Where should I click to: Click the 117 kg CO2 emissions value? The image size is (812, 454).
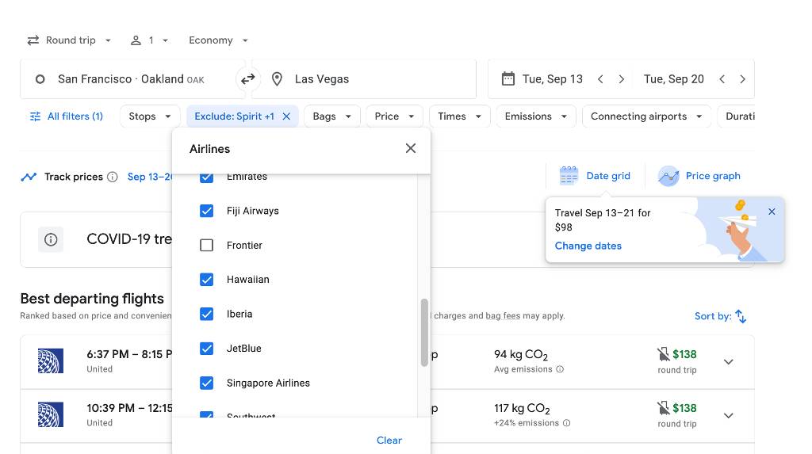[x=522, y=409]
